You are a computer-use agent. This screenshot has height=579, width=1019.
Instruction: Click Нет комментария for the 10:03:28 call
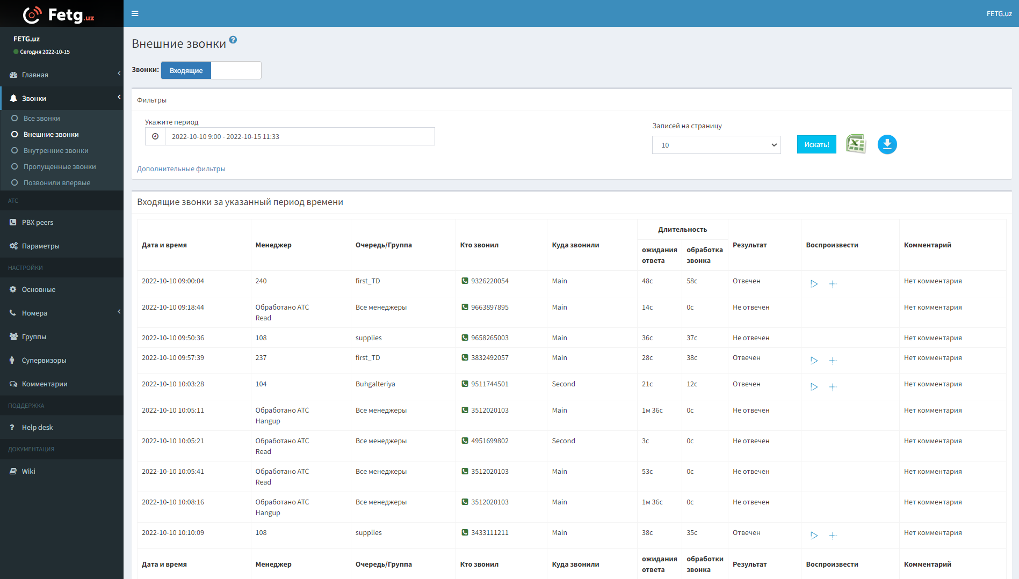[x=933, y=384]
